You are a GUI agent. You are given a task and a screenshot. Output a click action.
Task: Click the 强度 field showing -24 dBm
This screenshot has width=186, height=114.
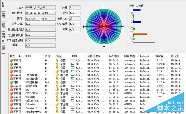coord(33,19)
